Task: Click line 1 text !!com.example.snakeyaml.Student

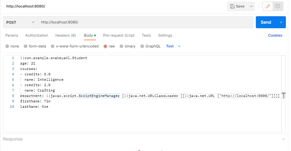Action: [x=54, y=58]
